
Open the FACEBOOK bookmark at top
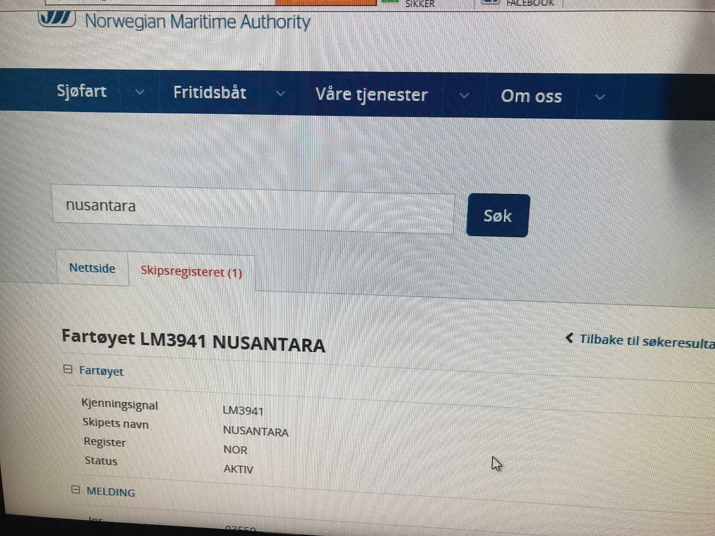530,3
